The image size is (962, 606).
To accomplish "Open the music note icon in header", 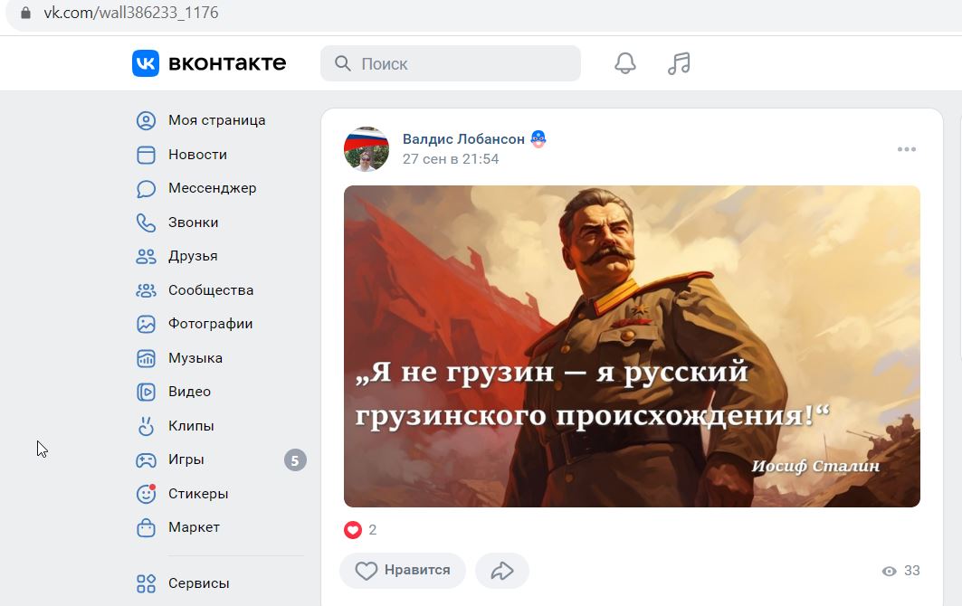I will [x=679, y=63].
